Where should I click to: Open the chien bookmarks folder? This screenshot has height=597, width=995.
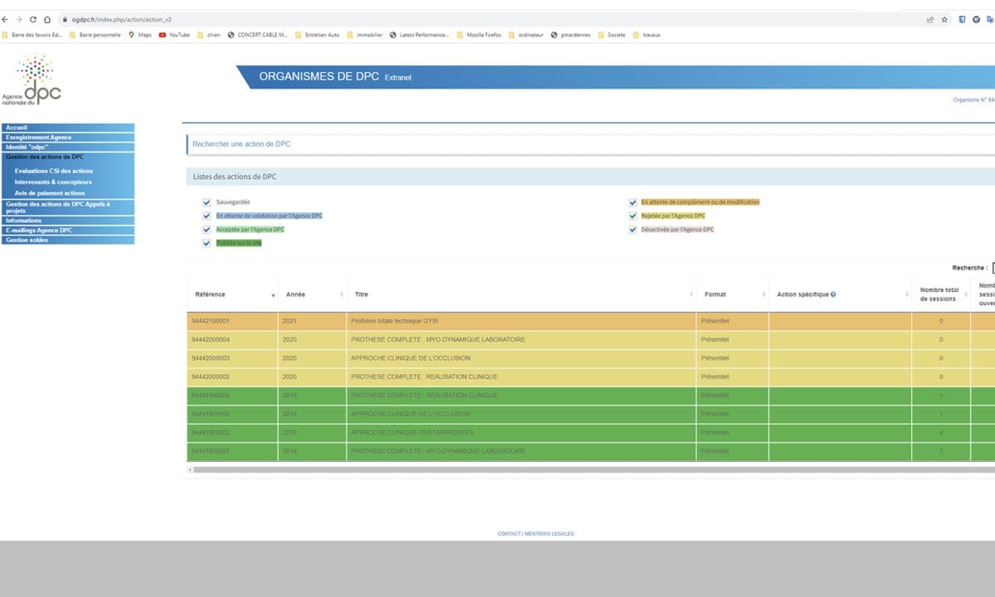pos(208,35)
